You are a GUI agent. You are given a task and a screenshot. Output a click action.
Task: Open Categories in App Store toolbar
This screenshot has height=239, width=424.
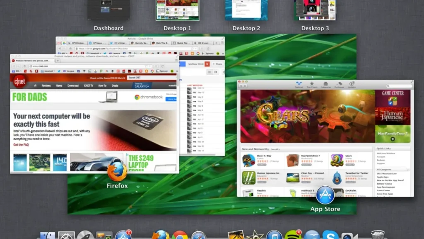point(325,85)
